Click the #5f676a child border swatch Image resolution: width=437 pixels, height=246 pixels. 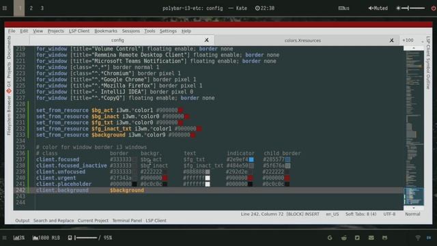(287, 165)
